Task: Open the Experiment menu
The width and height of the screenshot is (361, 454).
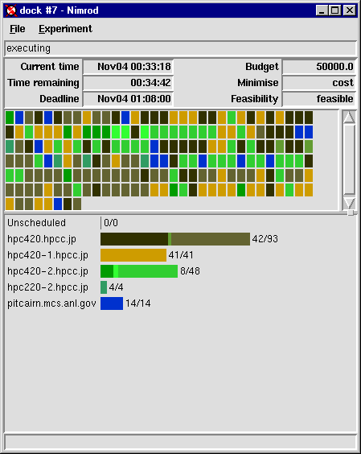Action: click(x=65, y=29)
